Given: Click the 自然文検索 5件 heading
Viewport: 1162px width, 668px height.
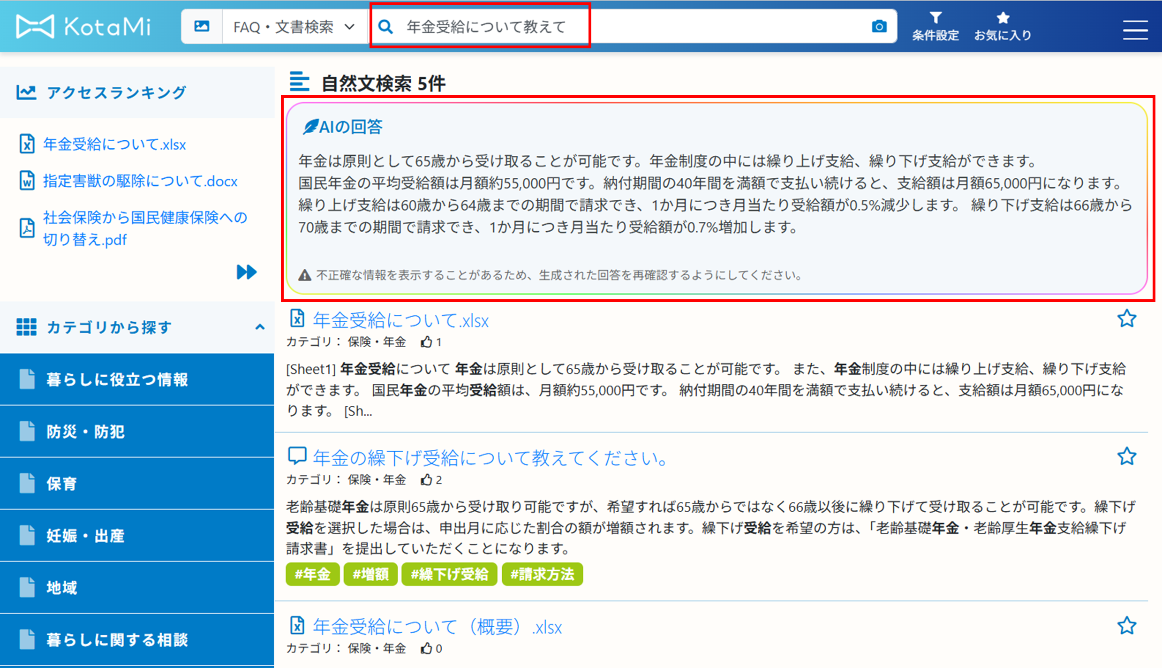Looking at the screenshot, I should pyautogui.click(x=383, y=83).
